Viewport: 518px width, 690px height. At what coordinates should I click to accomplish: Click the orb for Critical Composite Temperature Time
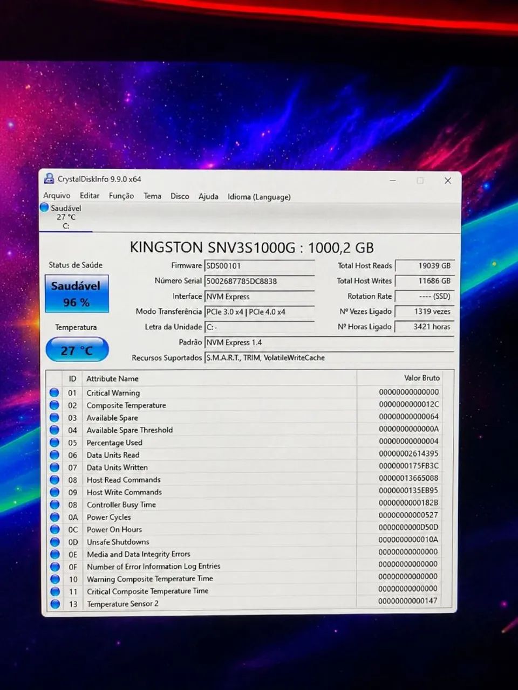coord(54,591)
